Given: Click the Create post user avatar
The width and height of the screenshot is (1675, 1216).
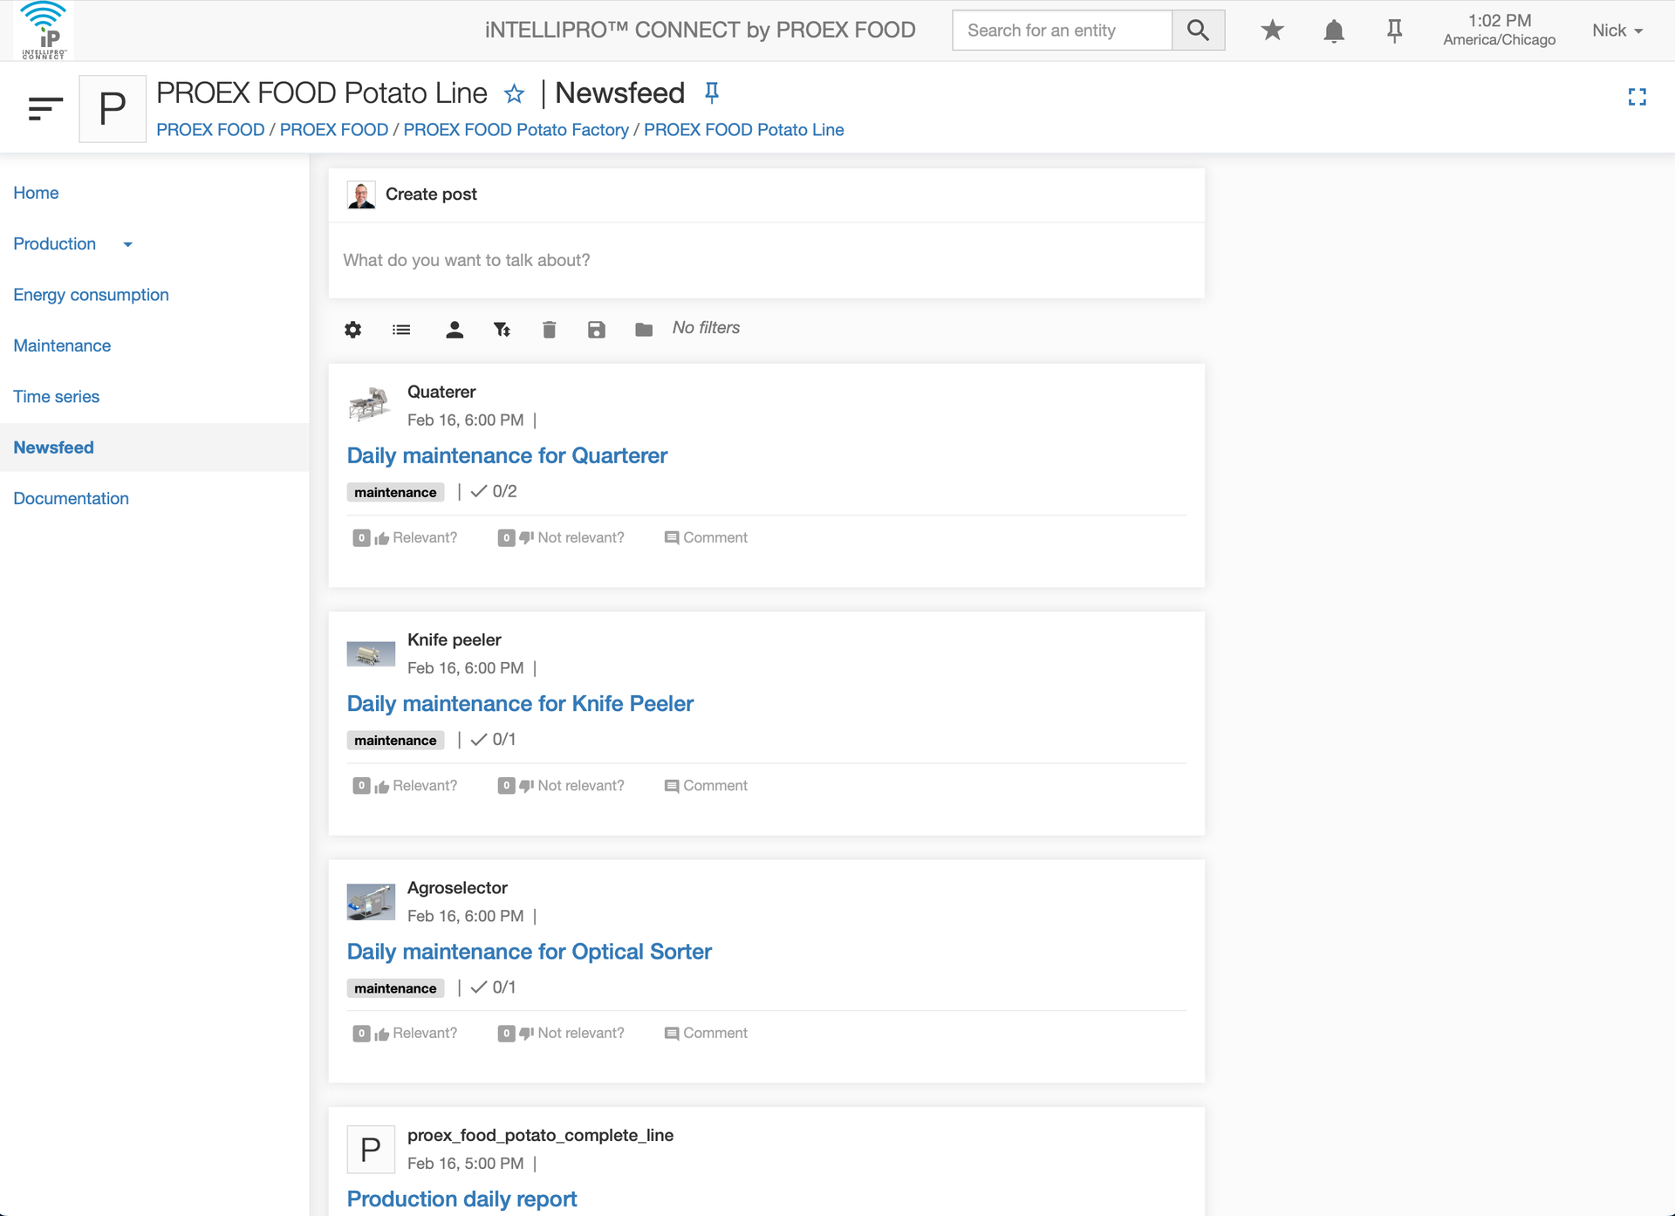Looking at the screenshot, I should (x=361, y=195).
